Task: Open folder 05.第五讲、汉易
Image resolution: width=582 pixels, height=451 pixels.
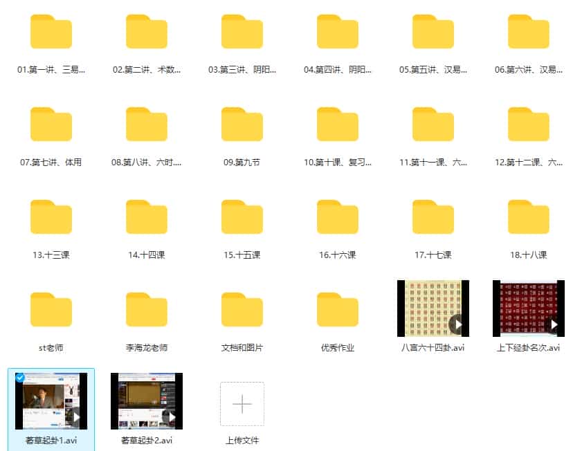Action: [433, 31]
